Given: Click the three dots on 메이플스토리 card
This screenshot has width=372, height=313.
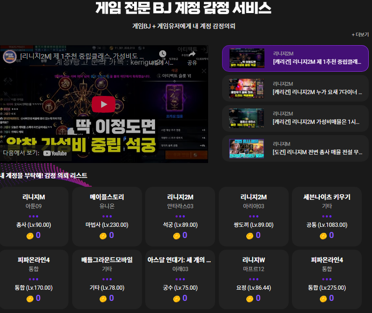Looking at the screenshot, I should click(x=107, y=217).
